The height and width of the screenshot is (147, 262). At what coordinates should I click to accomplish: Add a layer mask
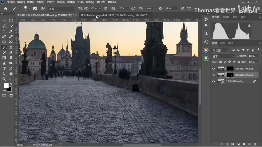(x=233, y=144)
